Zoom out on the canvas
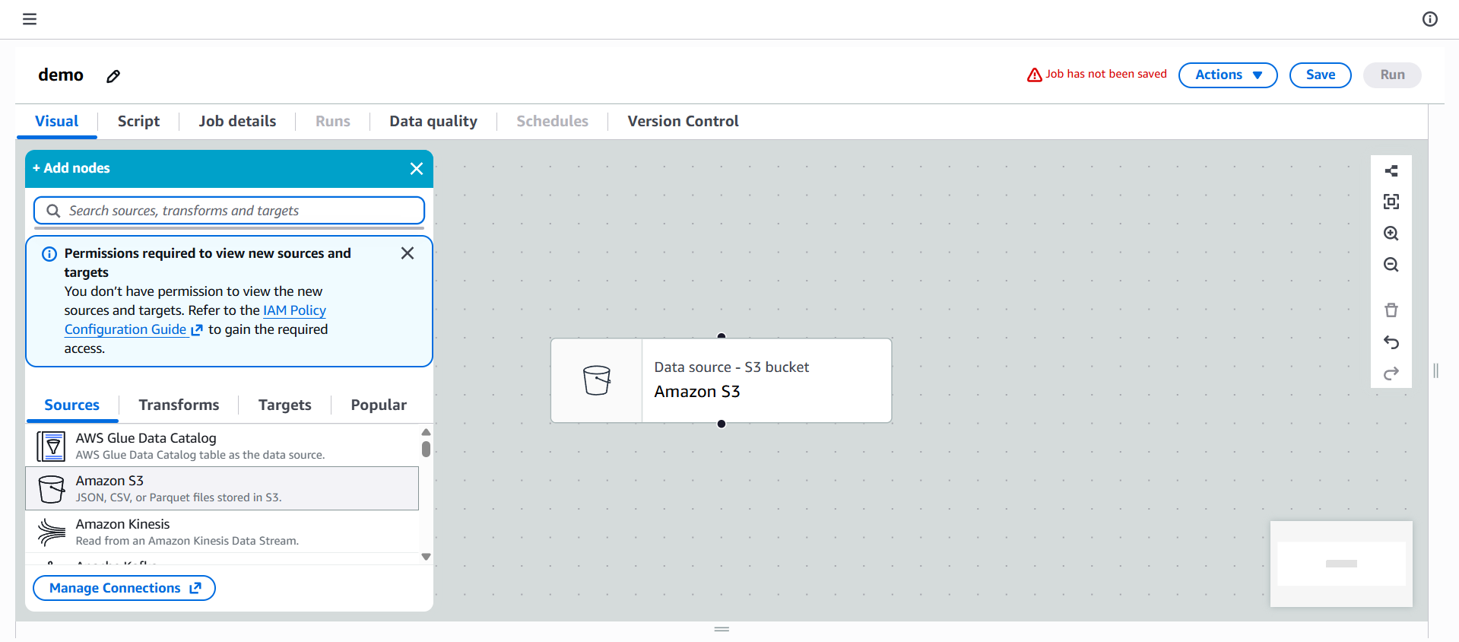This screenshot has height=642, width=1459. point(1391,265)
